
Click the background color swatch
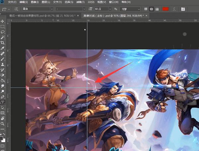coord(4,140)
